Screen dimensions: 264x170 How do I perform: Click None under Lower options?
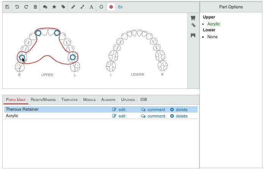coord(212,37)
